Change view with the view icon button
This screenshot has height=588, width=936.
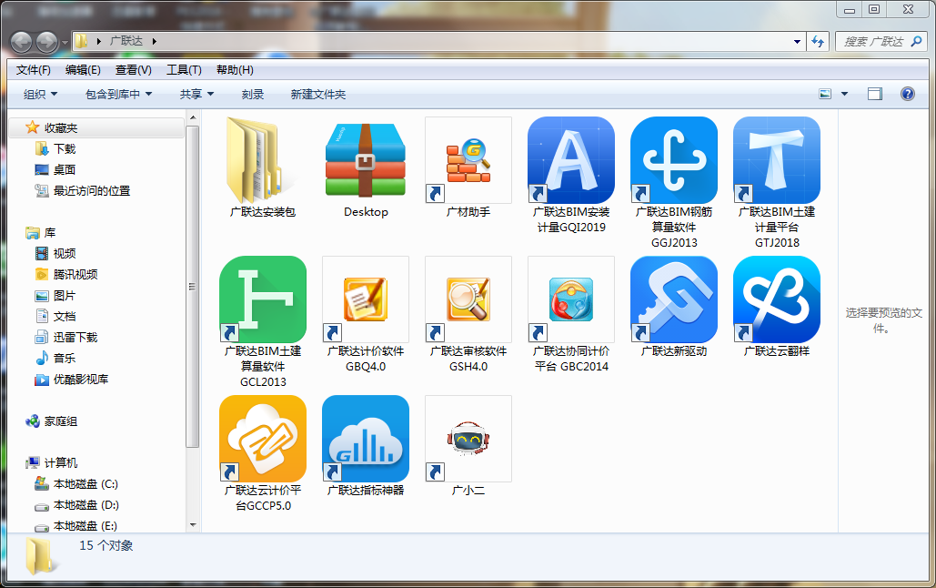point(825,94)
